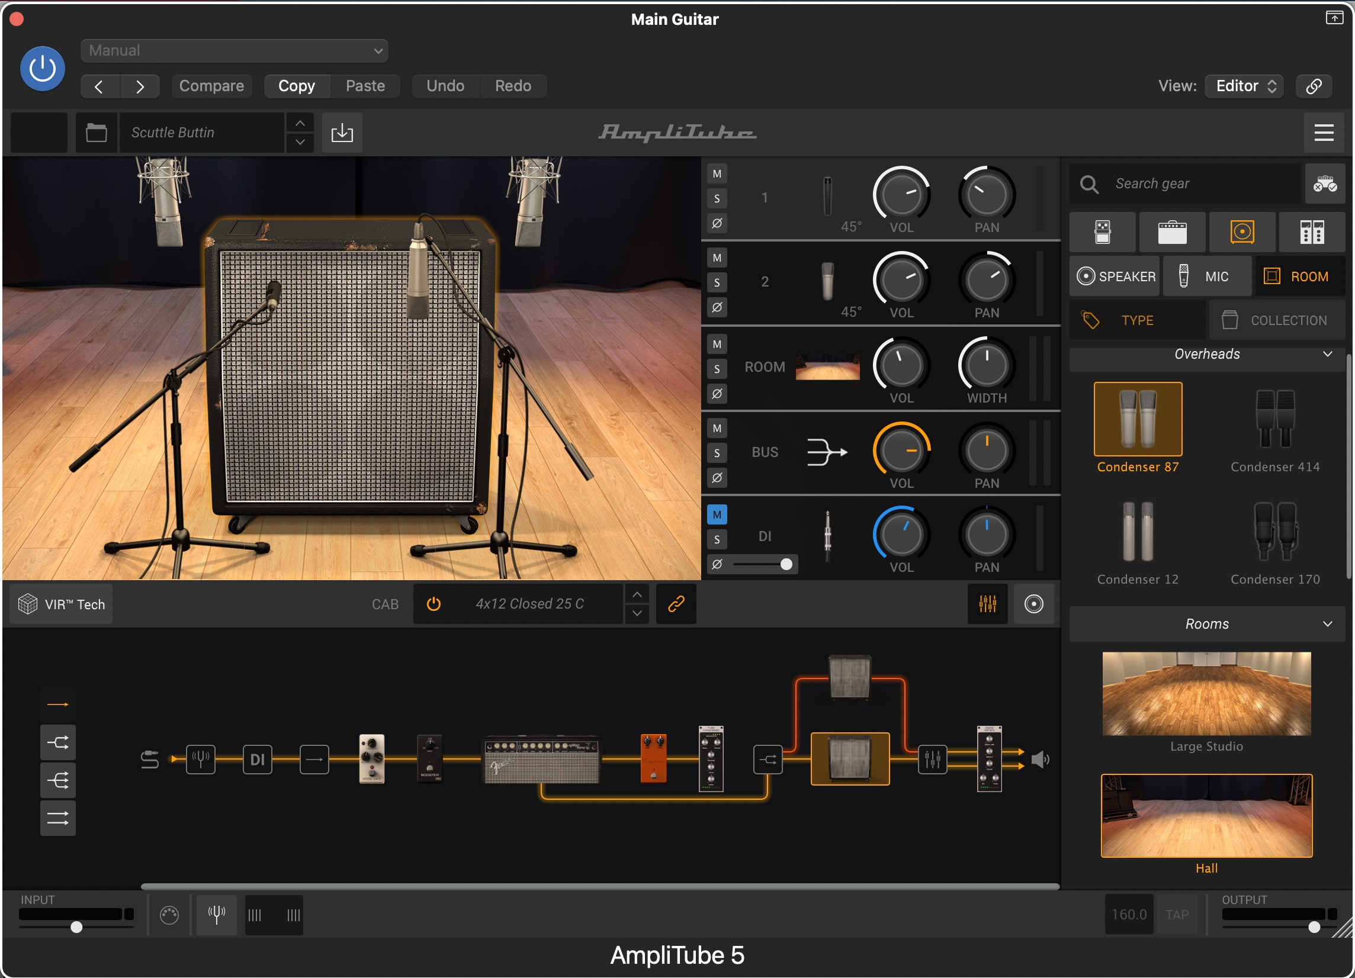The height and width of the screenshot is (978, 1355).
Task: Save preset using download icon
Action: point(342,133)
